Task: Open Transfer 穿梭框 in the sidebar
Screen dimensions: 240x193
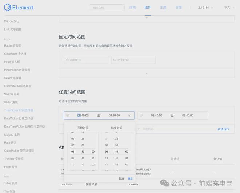Action: (x=14, y=159)
